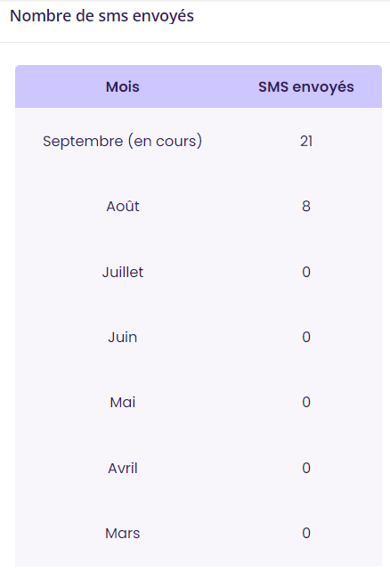Select the 'Juin' month cell

(x=123, y=337)
